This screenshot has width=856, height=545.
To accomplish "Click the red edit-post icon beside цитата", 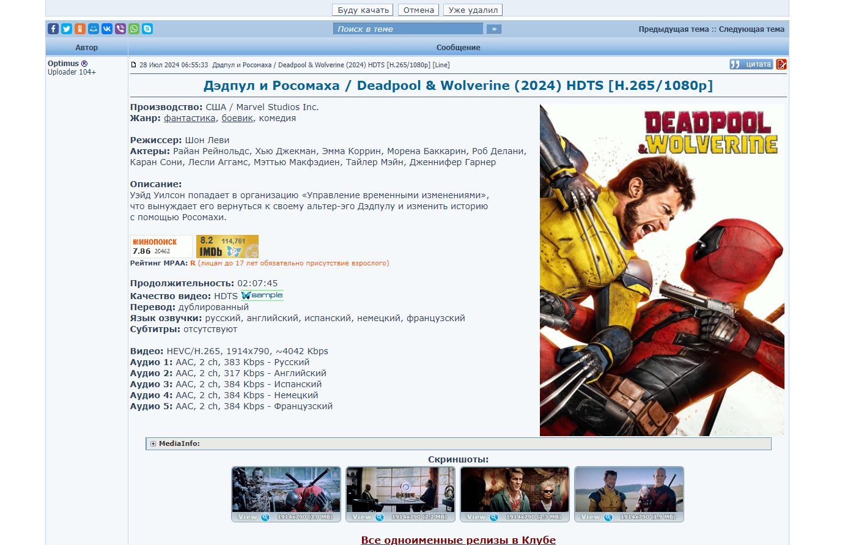I will pos(781,64).
